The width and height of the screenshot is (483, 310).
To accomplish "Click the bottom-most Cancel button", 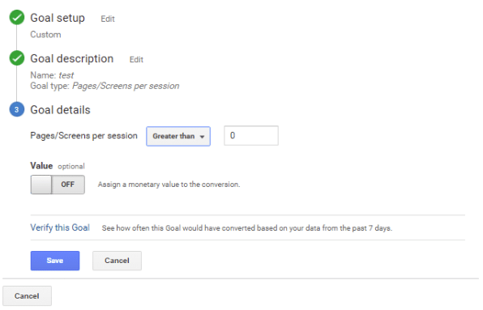I will (x=27, y=296).
